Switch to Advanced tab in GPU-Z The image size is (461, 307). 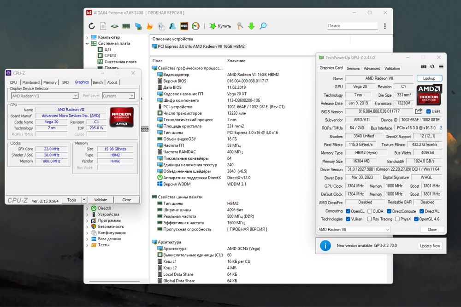pos(372,69)
